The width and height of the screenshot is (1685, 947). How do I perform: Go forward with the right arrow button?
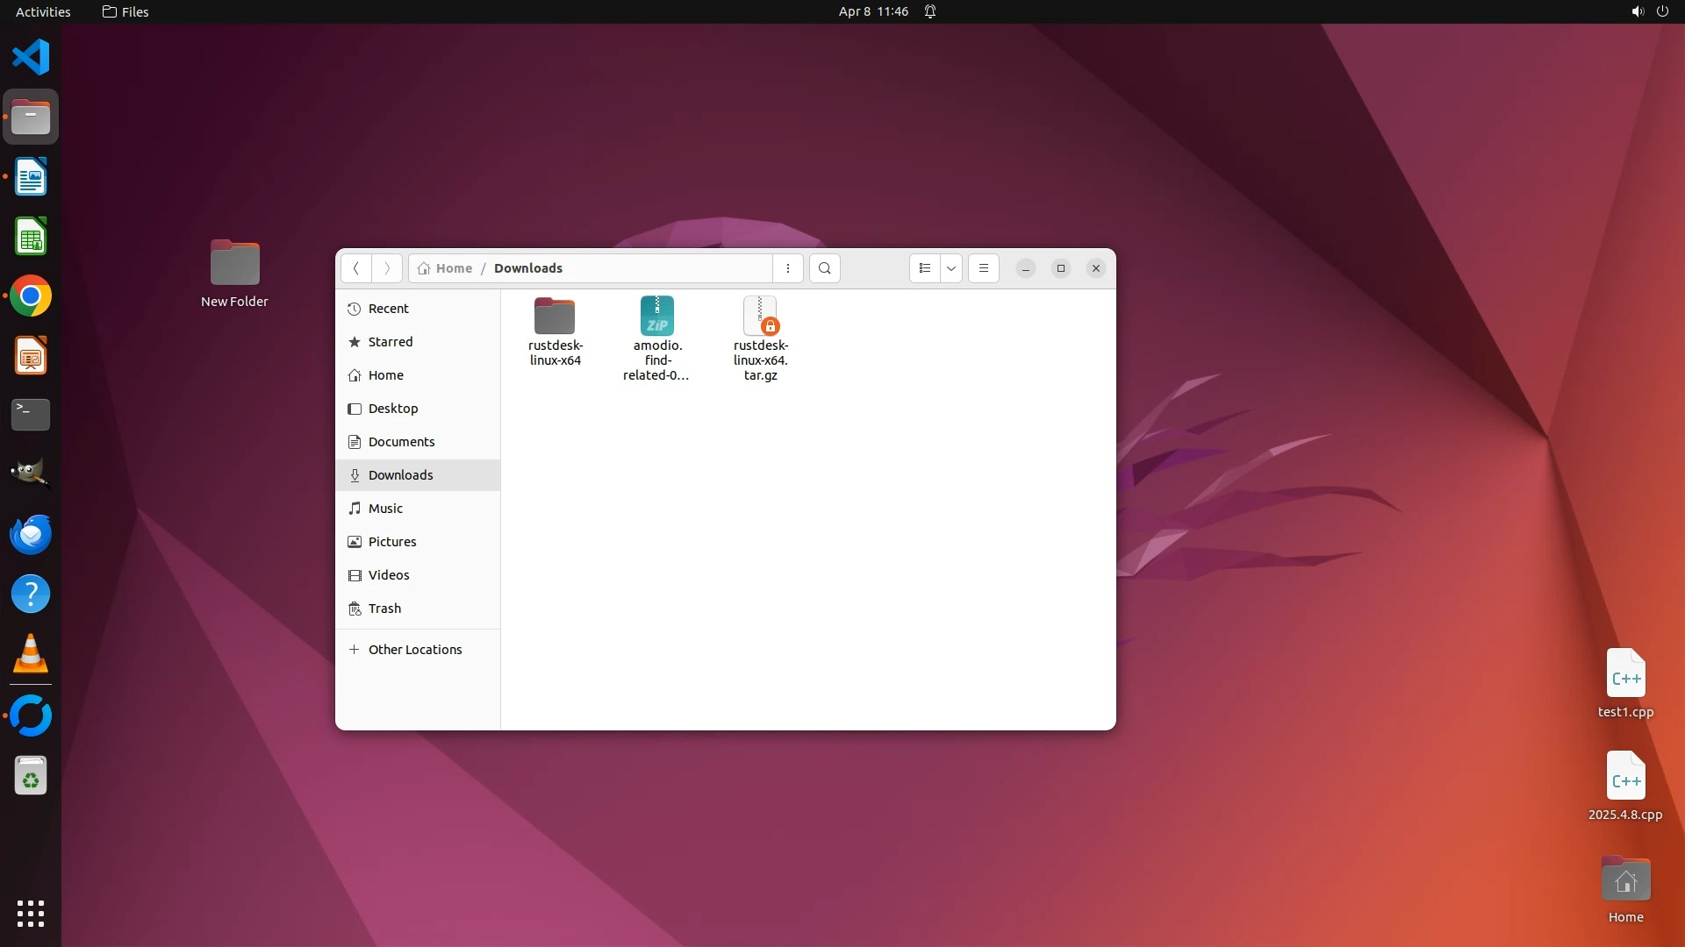click(387, 268)
